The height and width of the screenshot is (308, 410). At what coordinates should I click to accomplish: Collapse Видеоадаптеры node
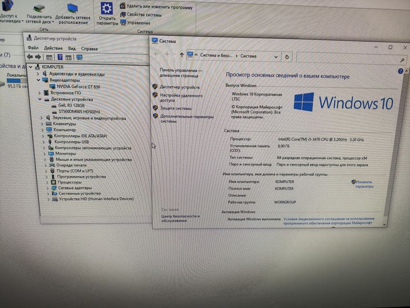pyautogui.click(x=39, y=80)
